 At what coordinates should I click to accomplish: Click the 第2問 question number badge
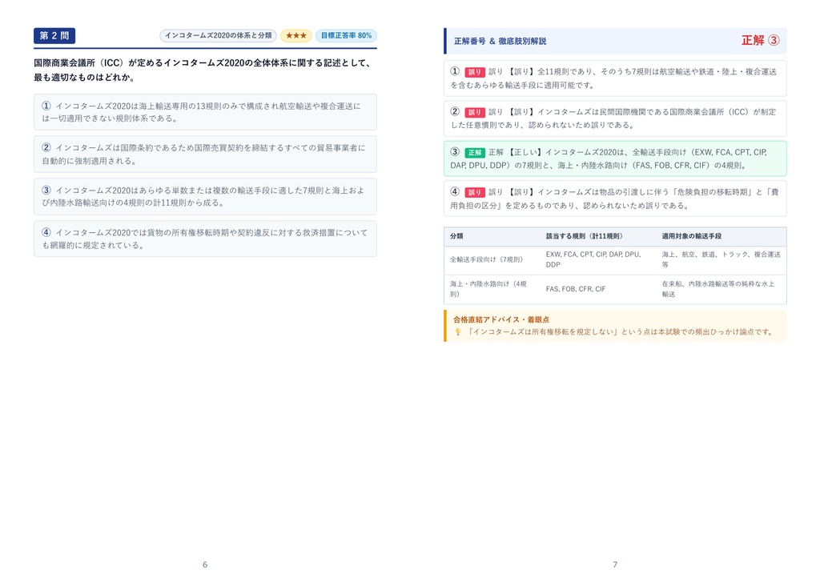coord(54,35)
